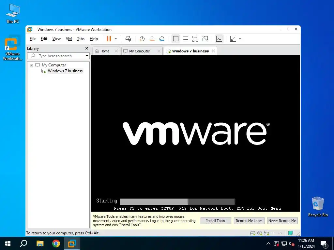Click the VMware Workstation taskbar button
This screenshot has width=334, height=250.
pyautogui.click(x=72, y=243)
